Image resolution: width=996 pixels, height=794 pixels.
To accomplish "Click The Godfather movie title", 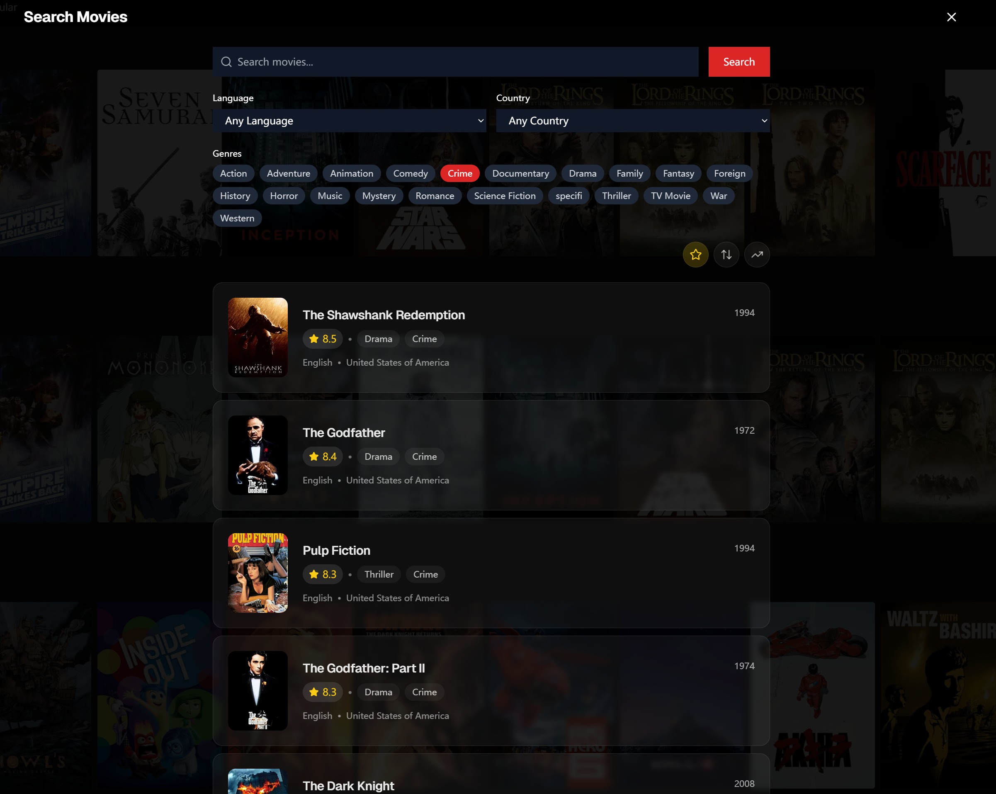I will [x=344, y=433].
